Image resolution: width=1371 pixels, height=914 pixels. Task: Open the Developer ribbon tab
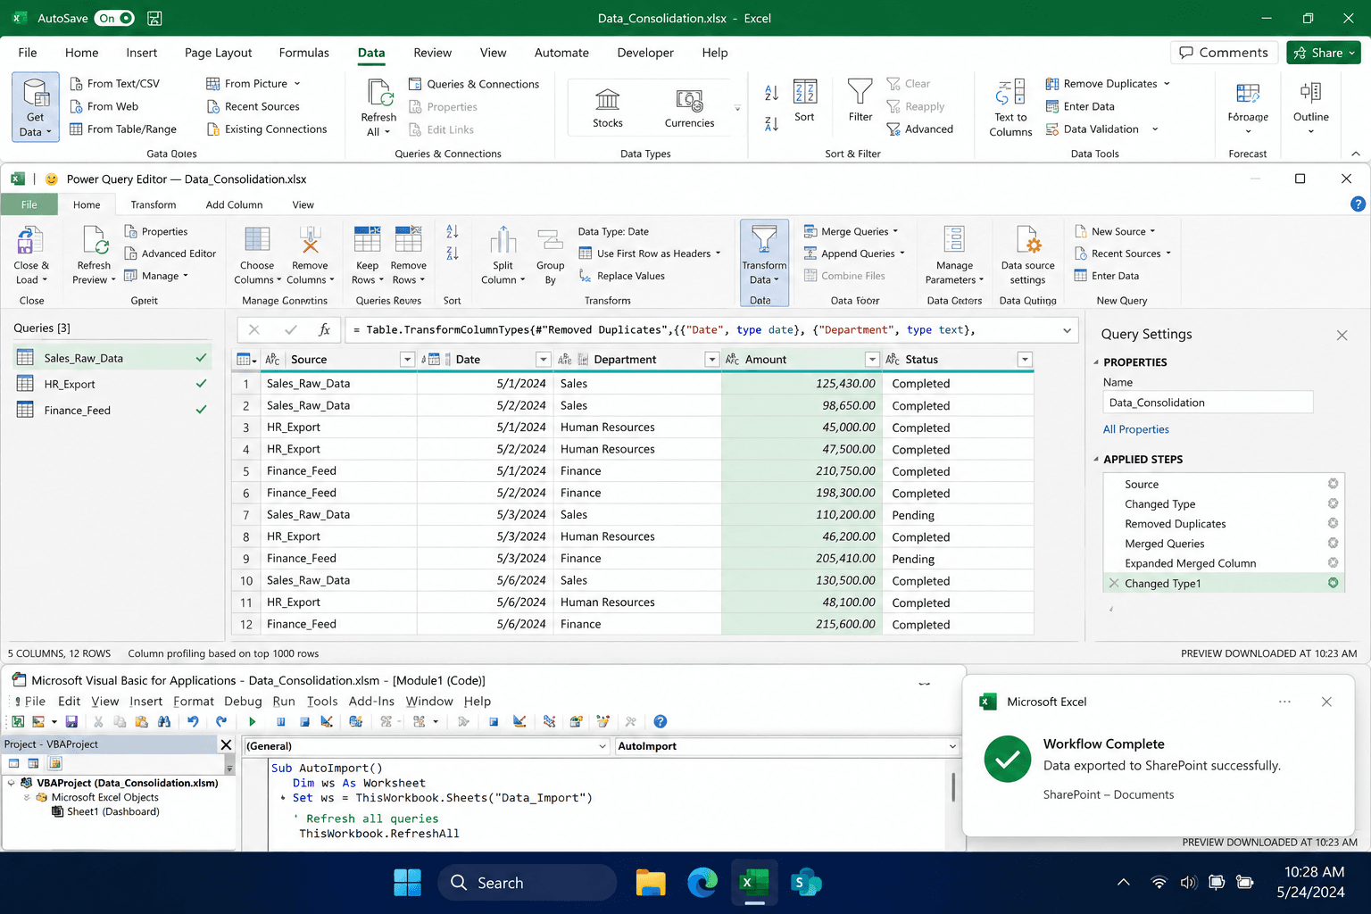[x=645, y=53]
